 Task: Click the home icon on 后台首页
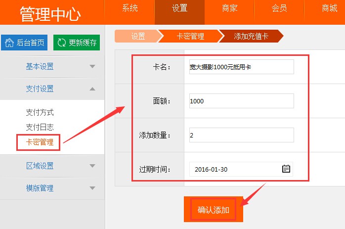click(x=9, y=43)
